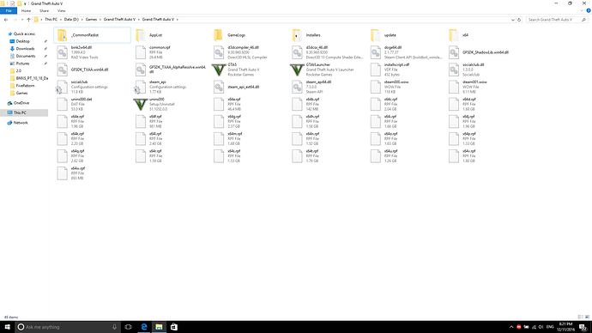Expand the address bar history dropdown
The width and height of the screenshot is (592, 333).
(513, 20)
